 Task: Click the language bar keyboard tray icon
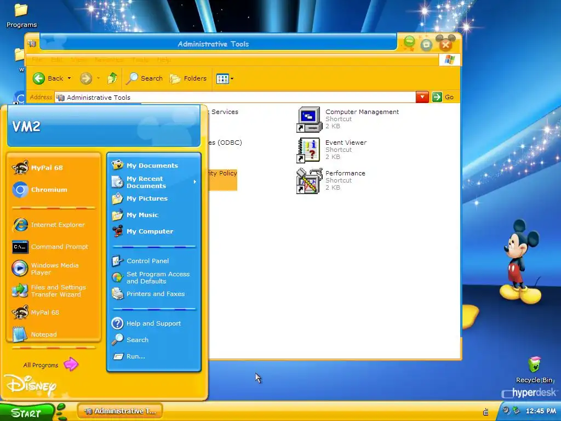click(x=486, y=412)
